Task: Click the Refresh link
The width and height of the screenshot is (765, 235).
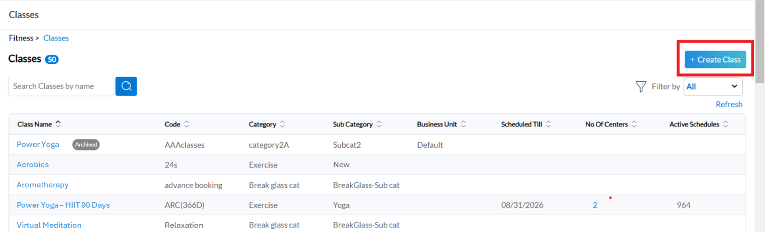Action: pos(729,104)
